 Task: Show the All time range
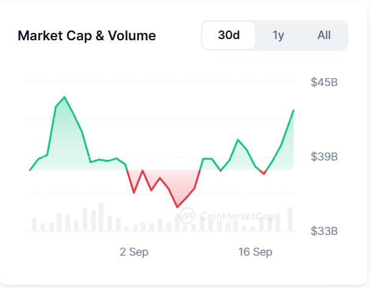[x=324, y=35]
